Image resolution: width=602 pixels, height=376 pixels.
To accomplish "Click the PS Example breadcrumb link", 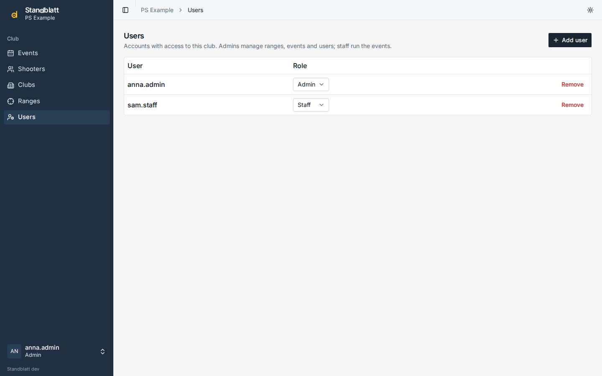I will tap(157, 10).
